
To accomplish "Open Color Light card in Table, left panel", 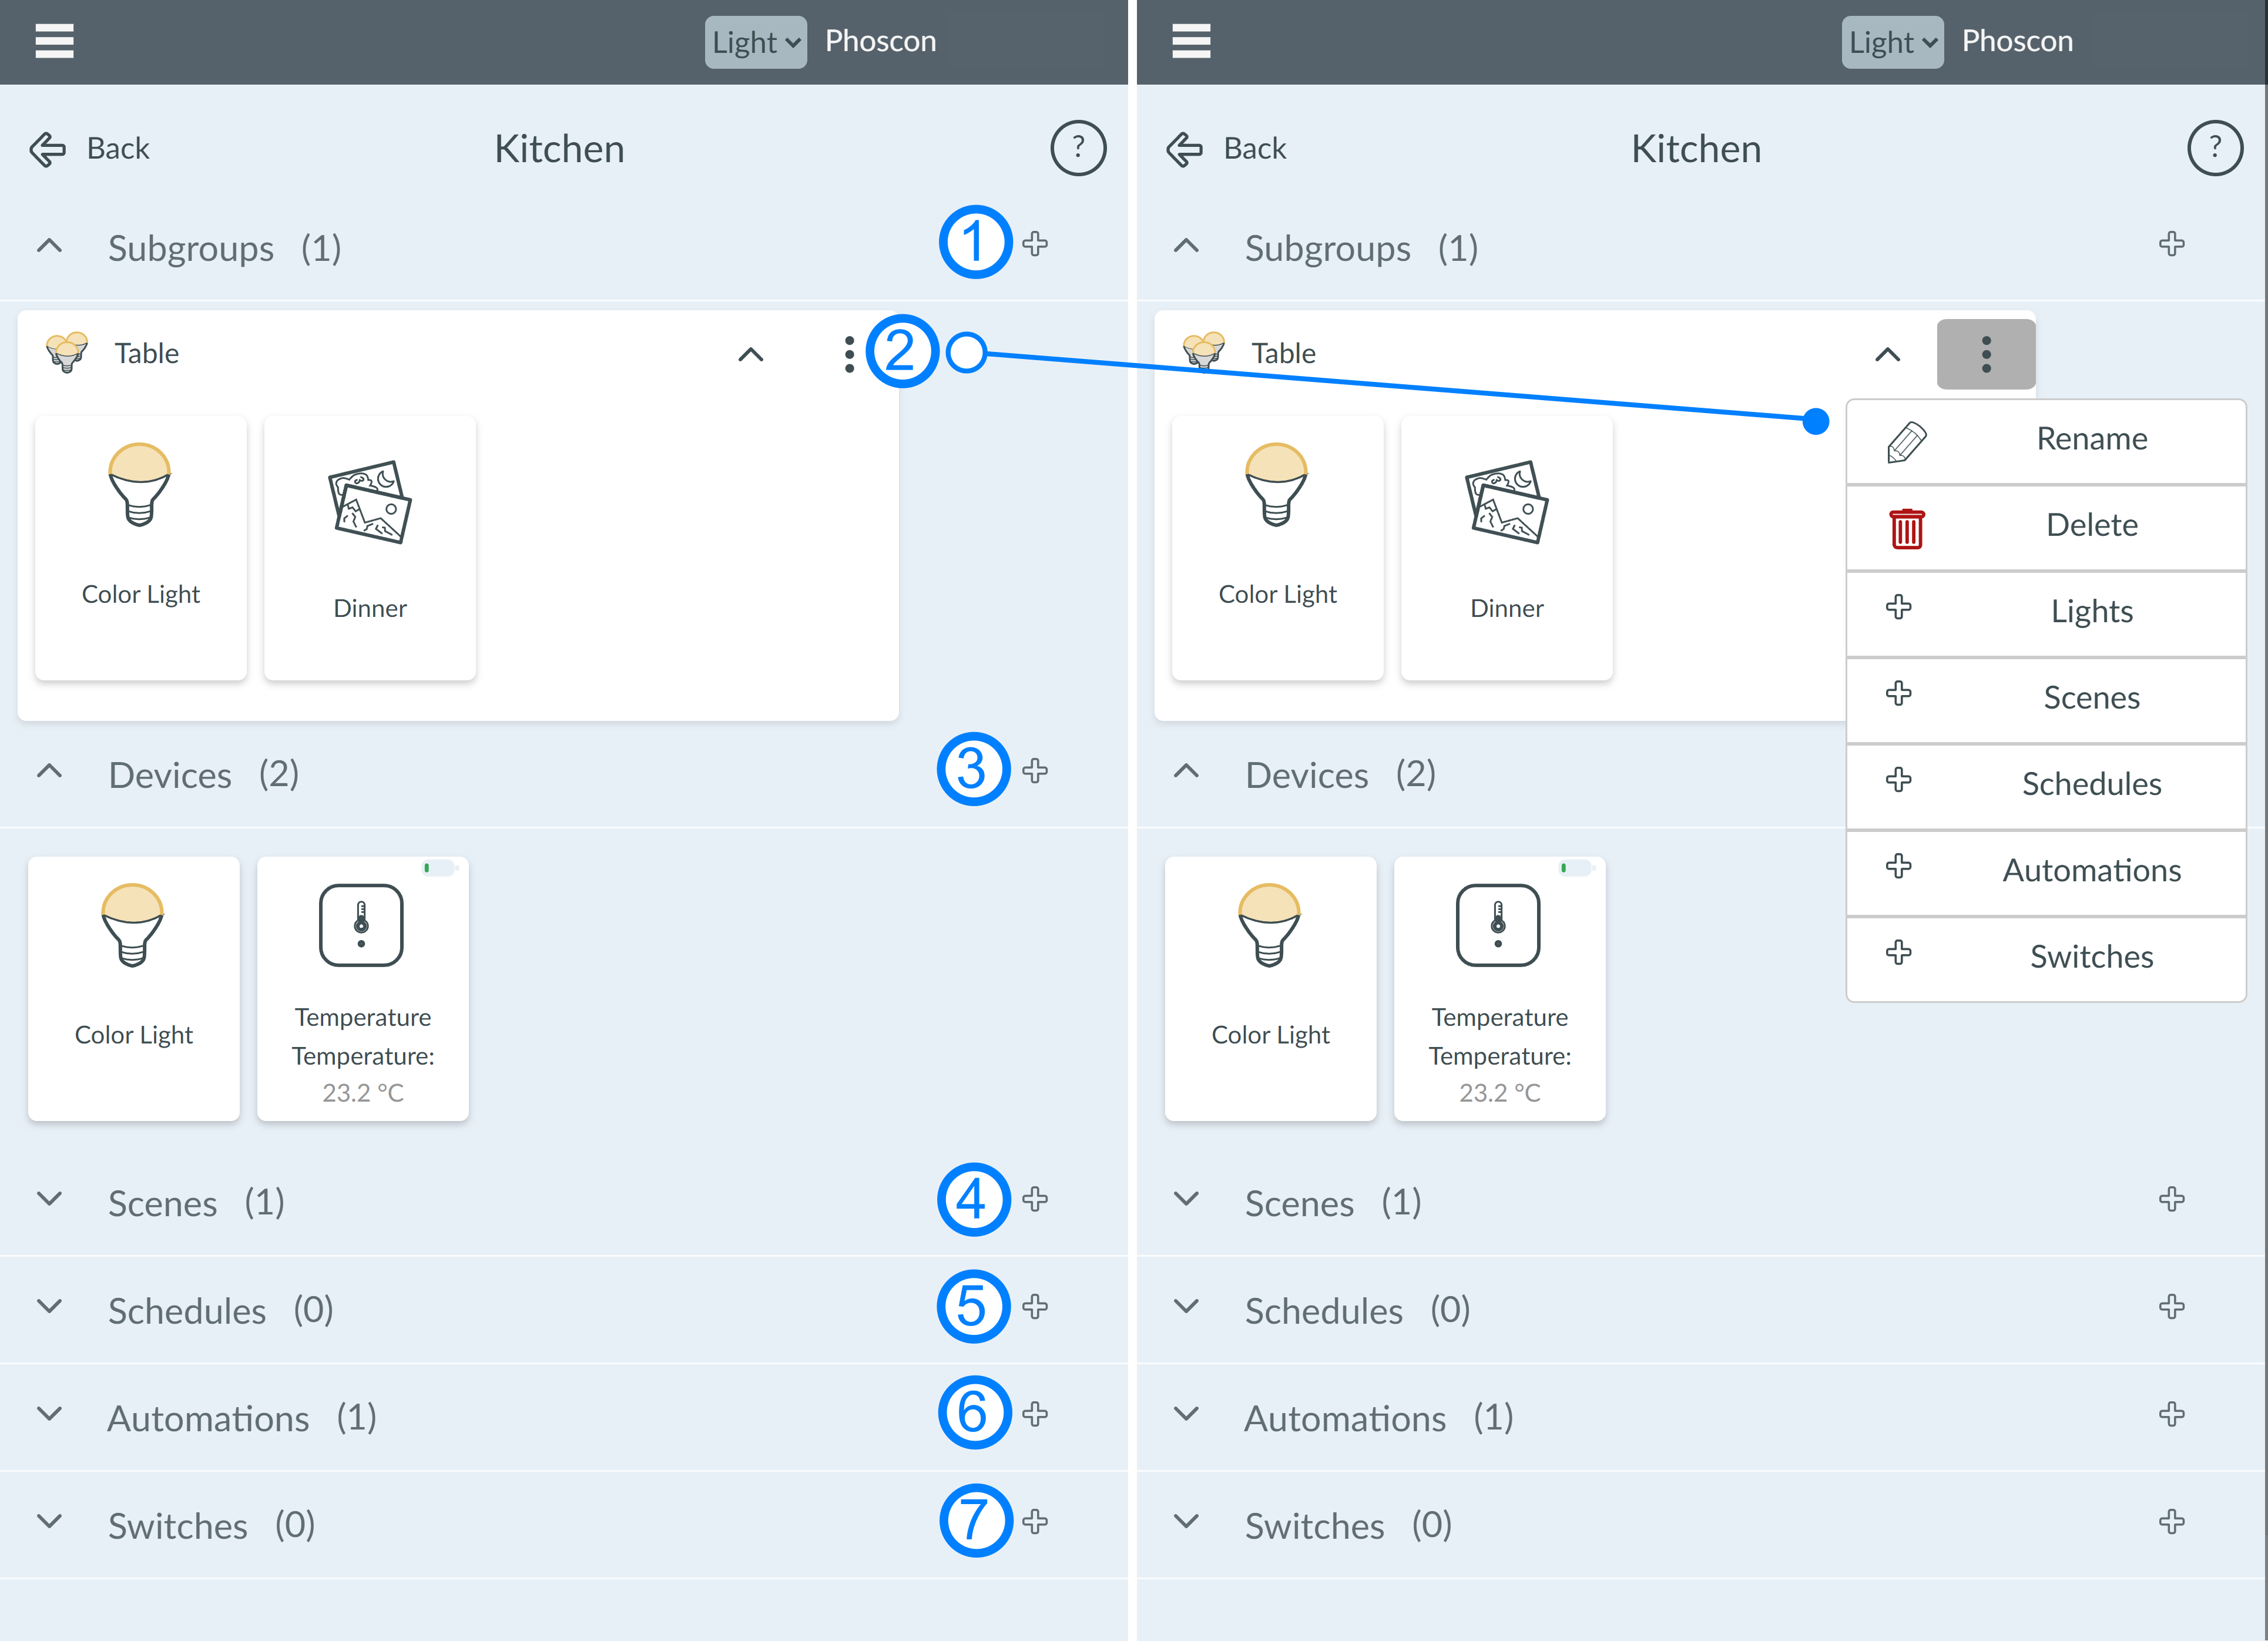I will click(x=141, y=548).
